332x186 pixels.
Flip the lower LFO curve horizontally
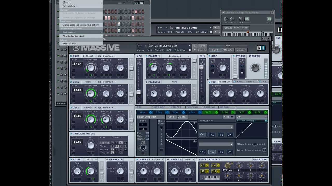pyautogui.click(x=195, y=141)
